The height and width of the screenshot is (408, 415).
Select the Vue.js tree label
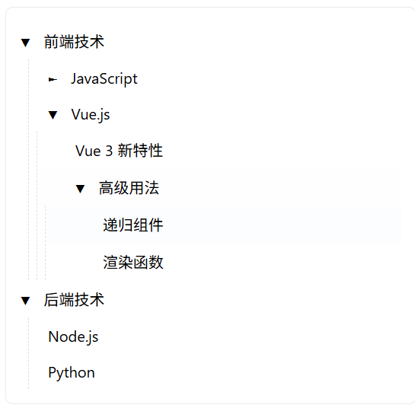click(x=91, y=115)
